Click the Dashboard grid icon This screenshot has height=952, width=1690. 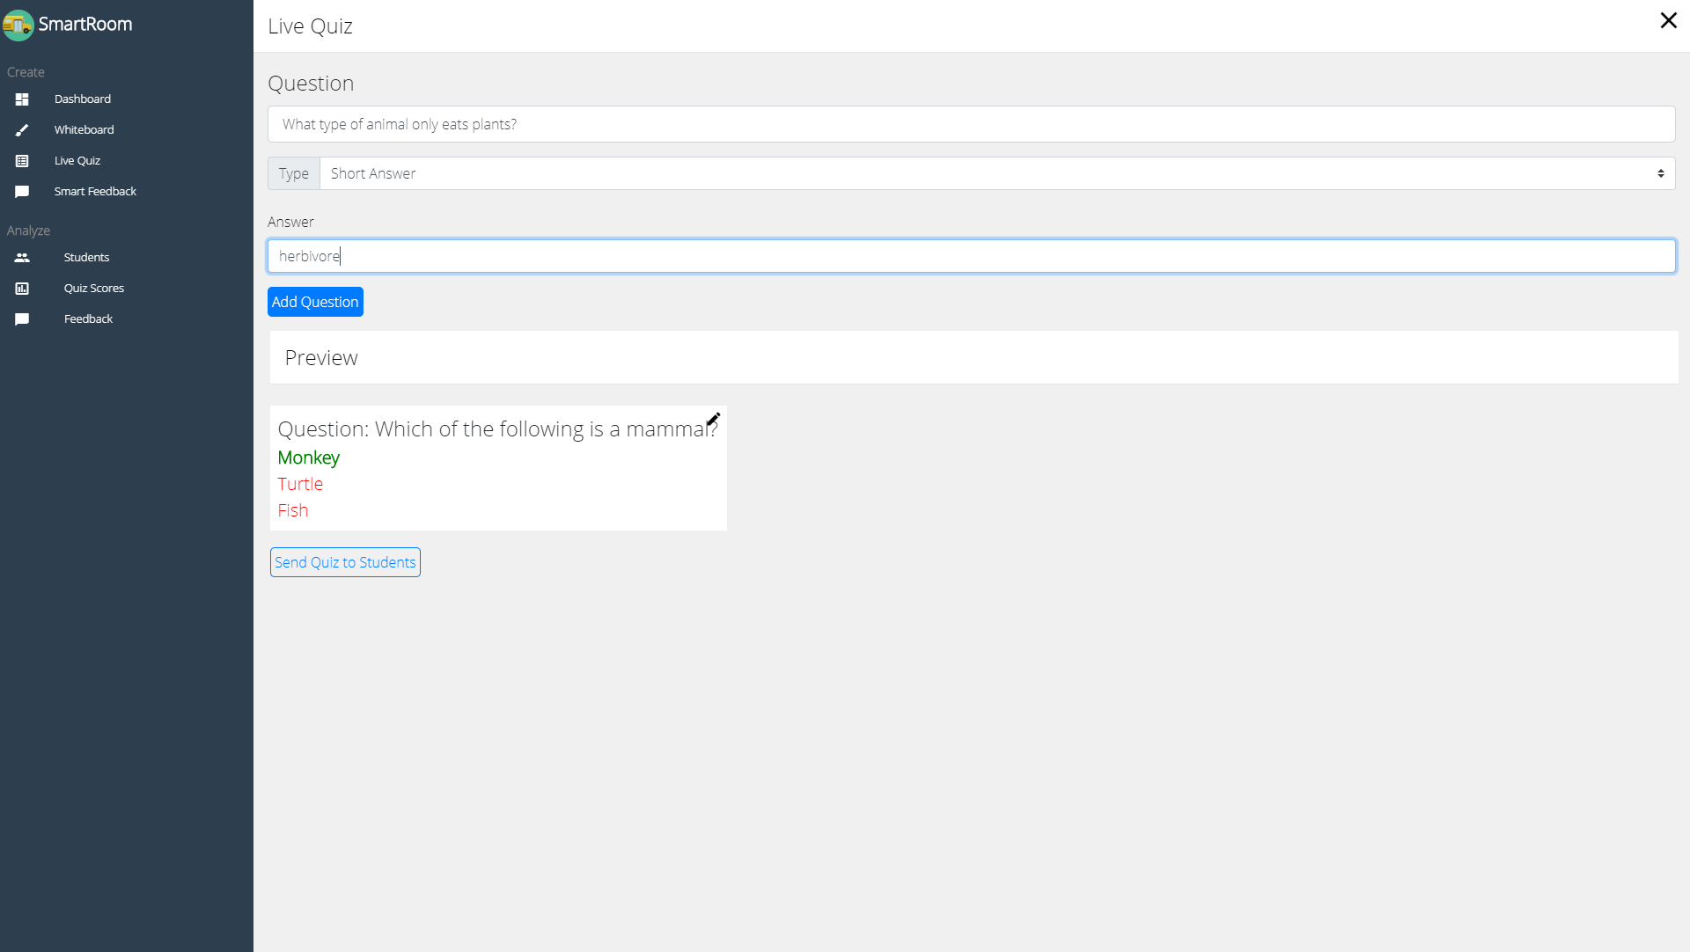tap(22, 99)
